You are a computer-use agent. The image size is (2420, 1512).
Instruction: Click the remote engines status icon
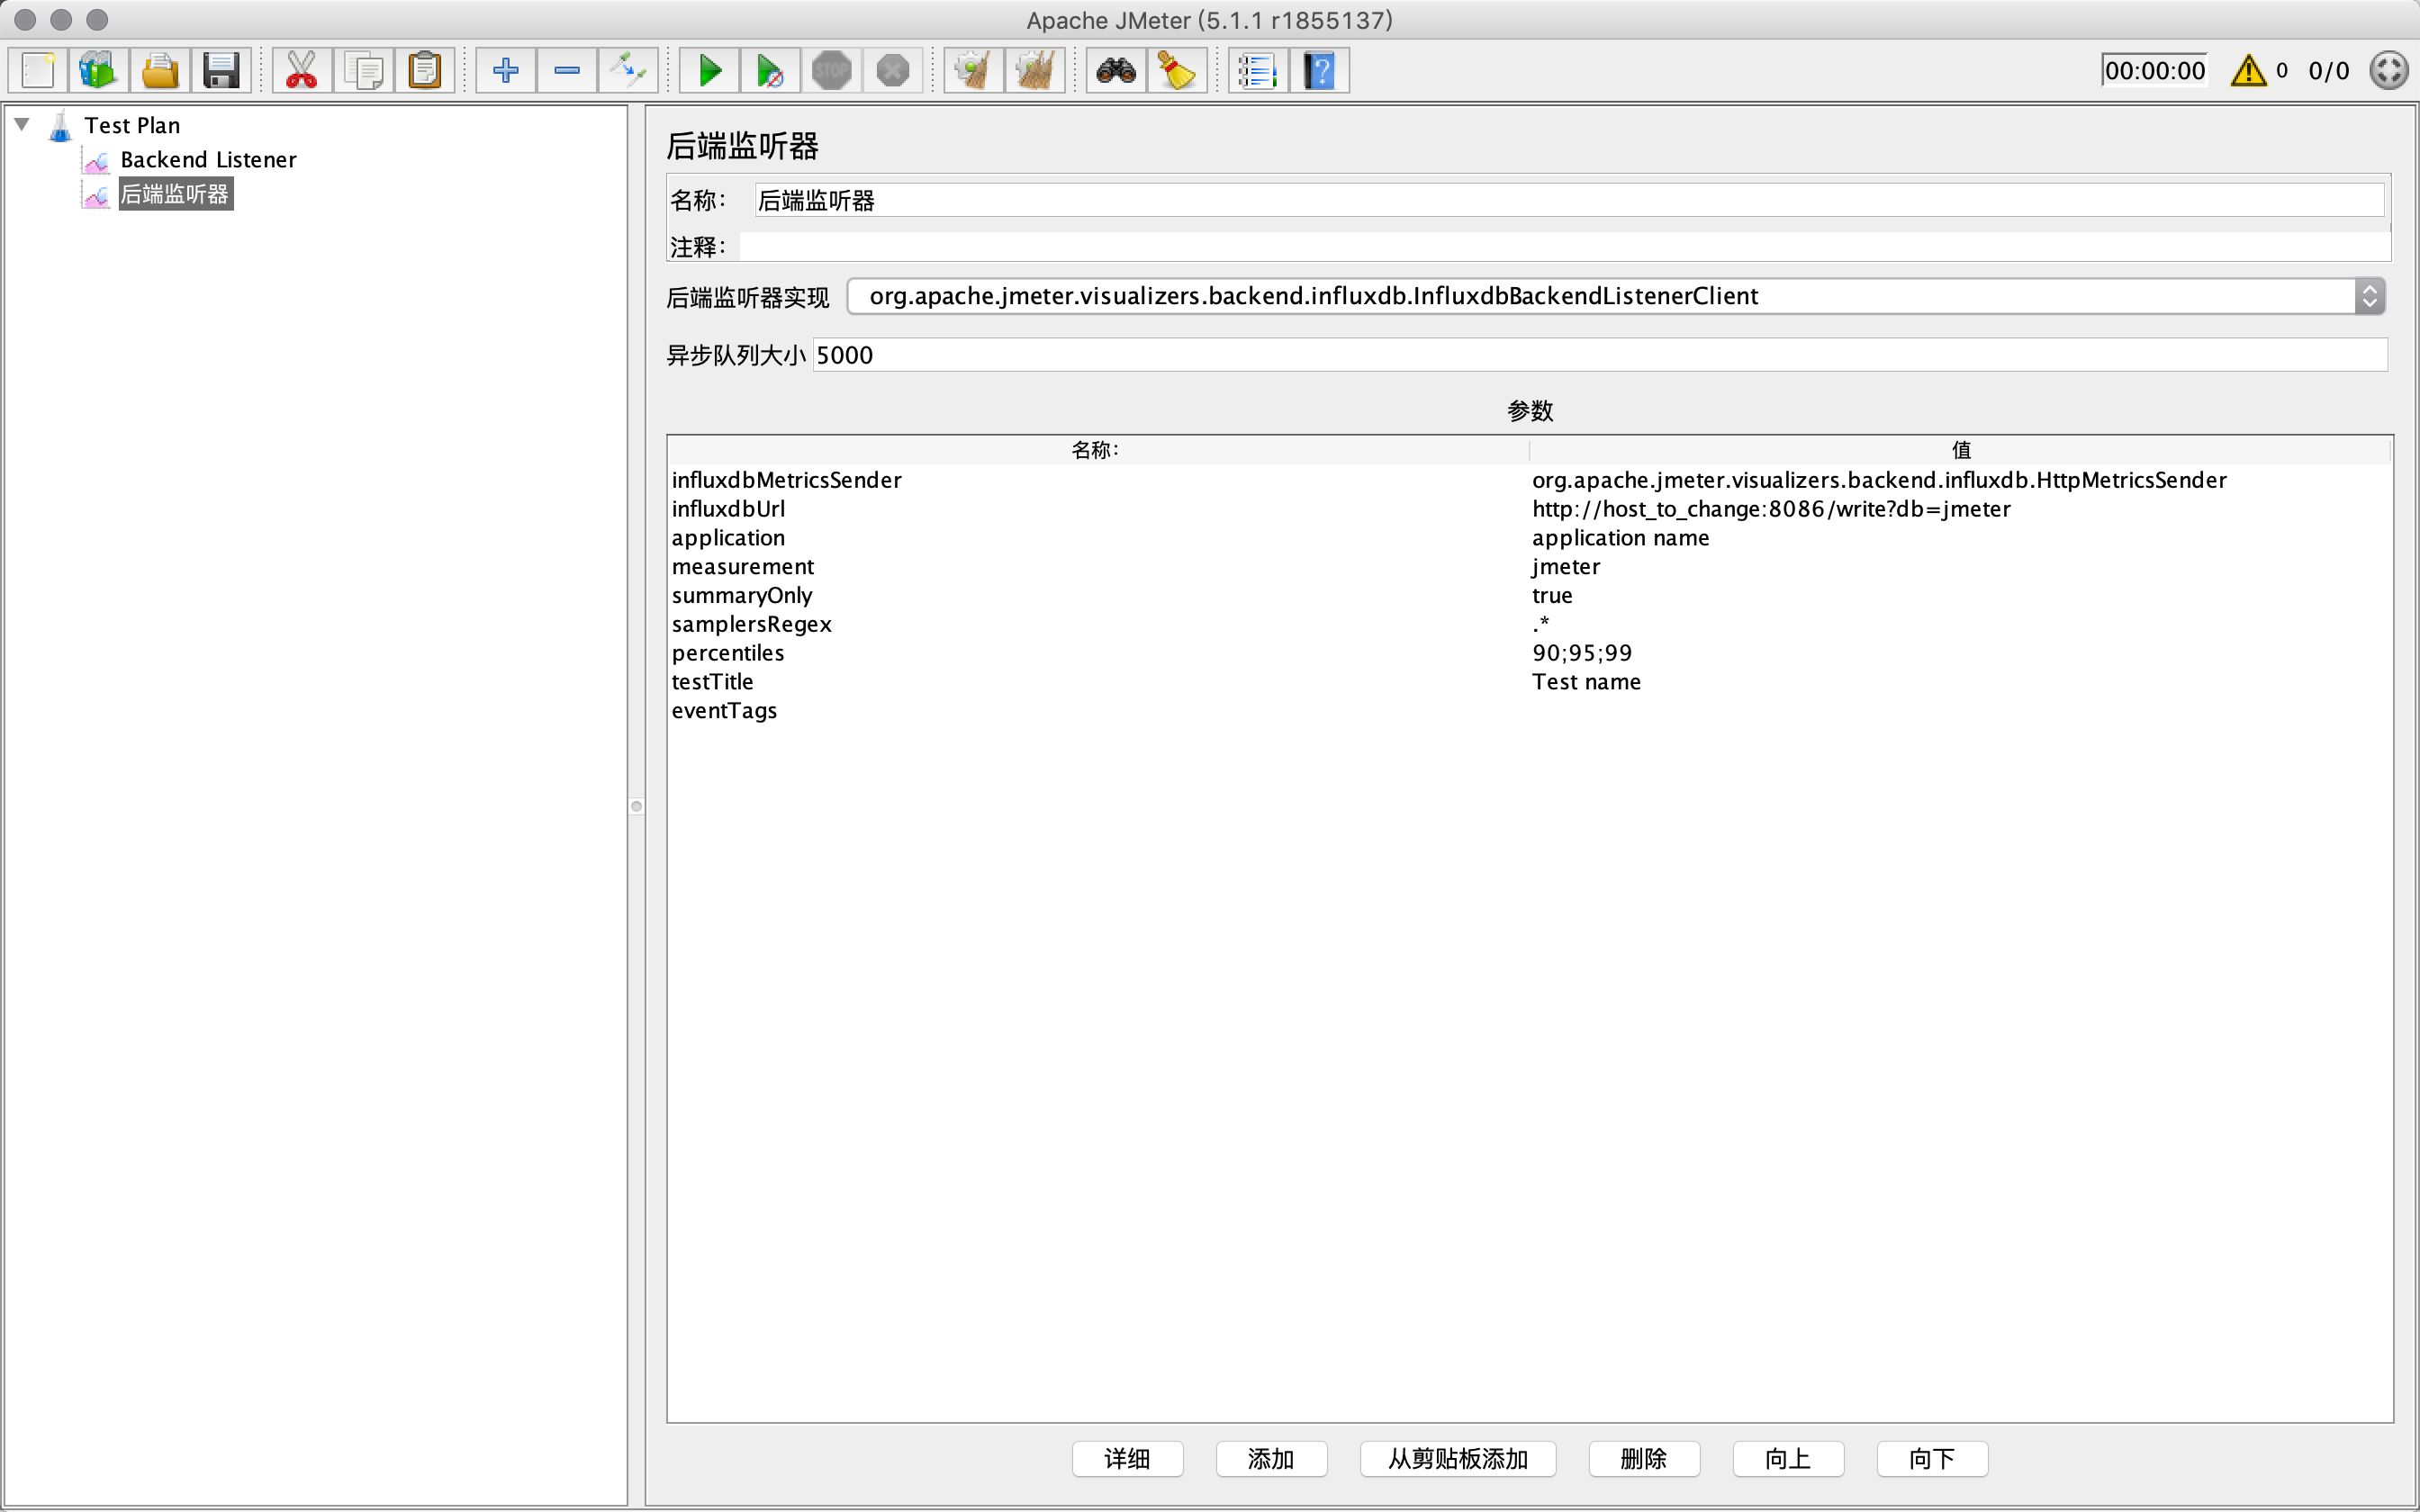pyautogui.click(x=2388, y=70)
